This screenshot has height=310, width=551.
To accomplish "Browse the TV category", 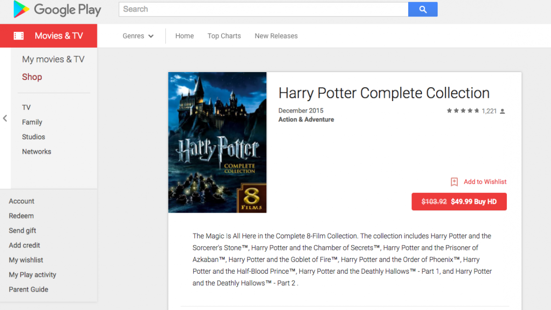I will coord(26,107).
